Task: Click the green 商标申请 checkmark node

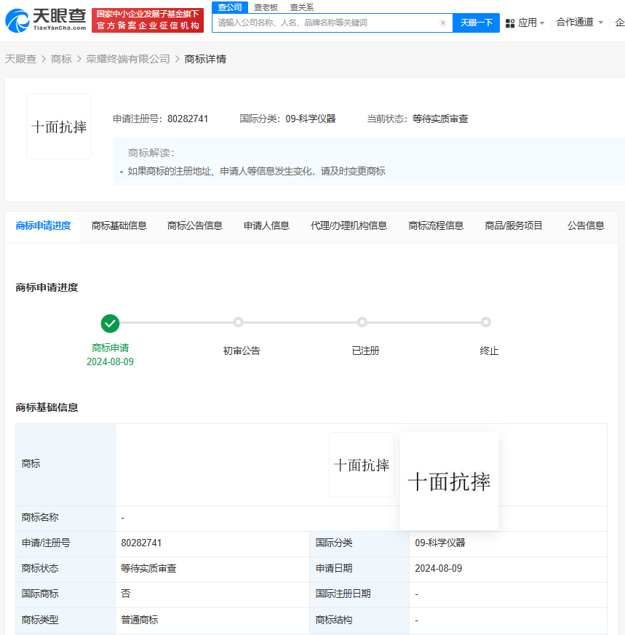Action: [x=110, y=322]
